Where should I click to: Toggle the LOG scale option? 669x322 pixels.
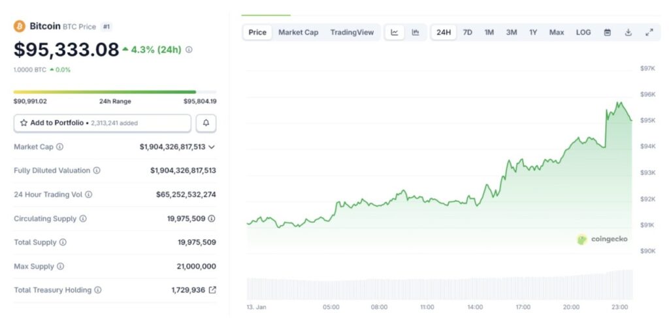pos(583,32)
